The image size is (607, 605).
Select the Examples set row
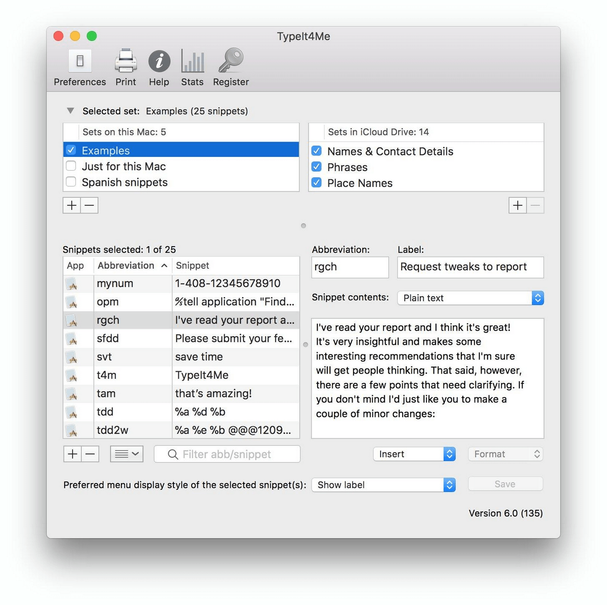(181, 150)
